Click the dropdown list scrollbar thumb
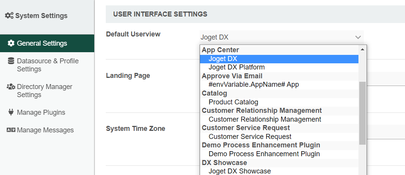405x175 pixels. point(362,113)
